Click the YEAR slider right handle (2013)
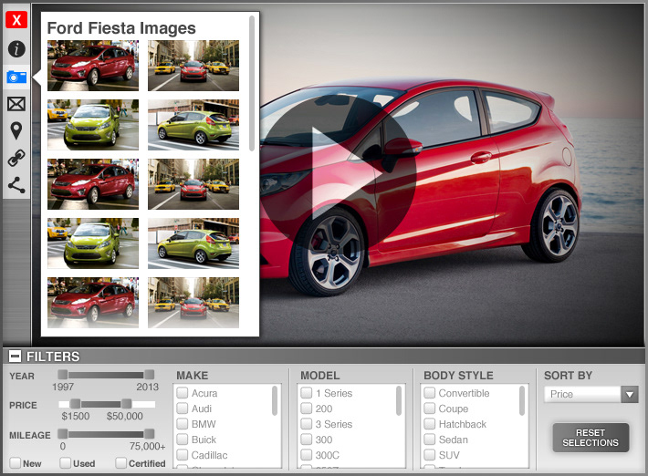The height and width of the screenshot is (476, 648). [149, 375]
